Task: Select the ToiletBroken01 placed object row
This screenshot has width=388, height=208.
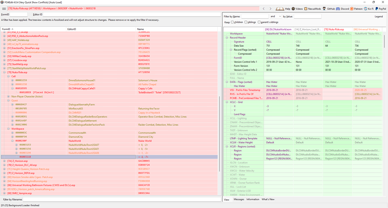Action: [109, 92]
